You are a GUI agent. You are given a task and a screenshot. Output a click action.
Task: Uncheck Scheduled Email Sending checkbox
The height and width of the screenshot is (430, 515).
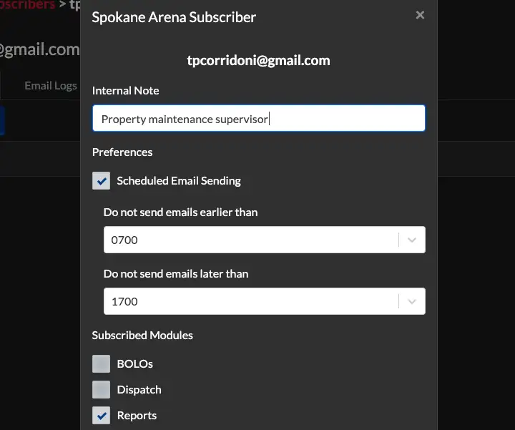coord(101,181)
